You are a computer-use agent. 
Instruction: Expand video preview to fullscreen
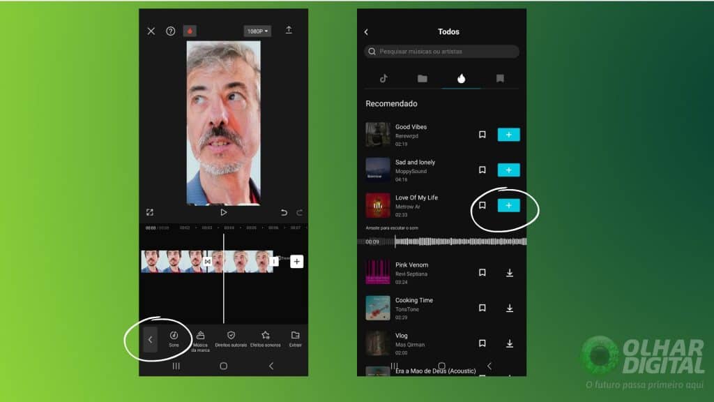click(x=150, y=212)
